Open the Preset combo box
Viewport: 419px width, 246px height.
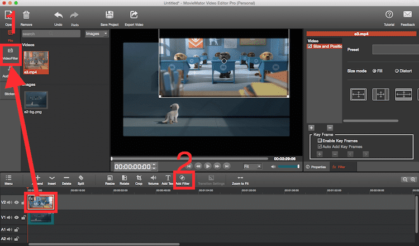click(x=396, y=49)
